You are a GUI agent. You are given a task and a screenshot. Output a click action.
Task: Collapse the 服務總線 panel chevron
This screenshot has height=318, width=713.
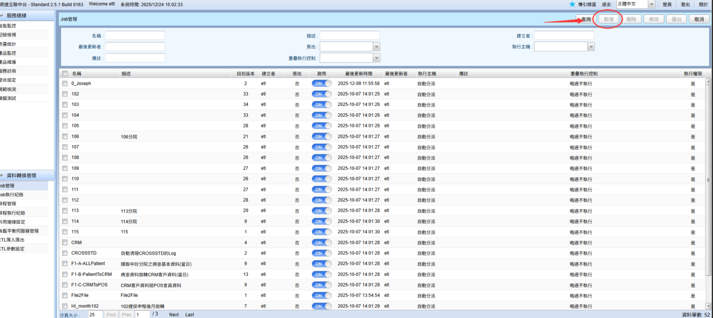2,16
